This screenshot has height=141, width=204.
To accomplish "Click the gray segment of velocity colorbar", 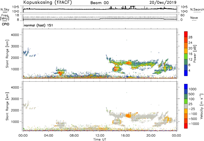I will pos(186,106).
